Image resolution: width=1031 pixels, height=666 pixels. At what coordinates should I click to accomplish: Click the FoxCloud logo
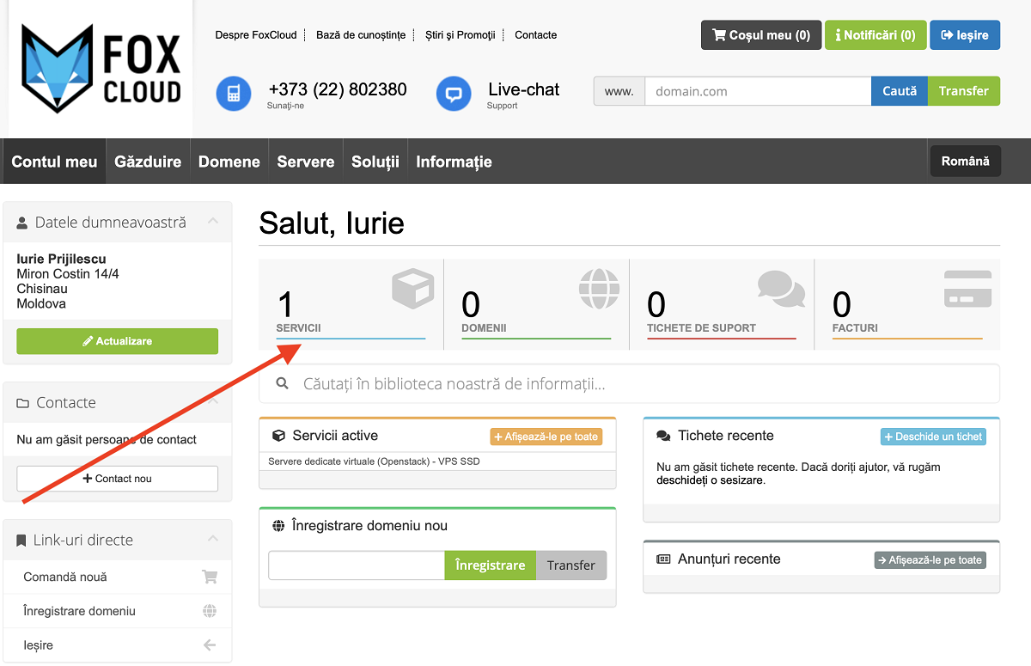[101, 69]
